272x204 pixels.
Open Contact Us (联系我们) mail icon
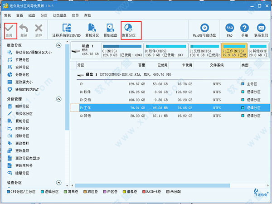coord(261,28)
